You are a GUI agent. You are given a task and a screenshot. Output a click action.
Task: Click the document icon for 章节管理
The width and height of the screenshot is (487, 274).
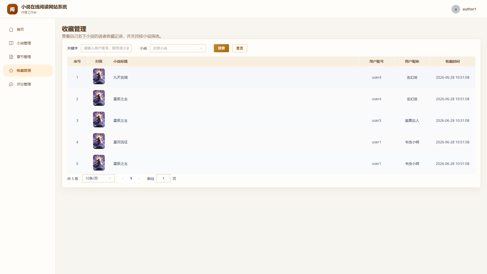point(11,57)
